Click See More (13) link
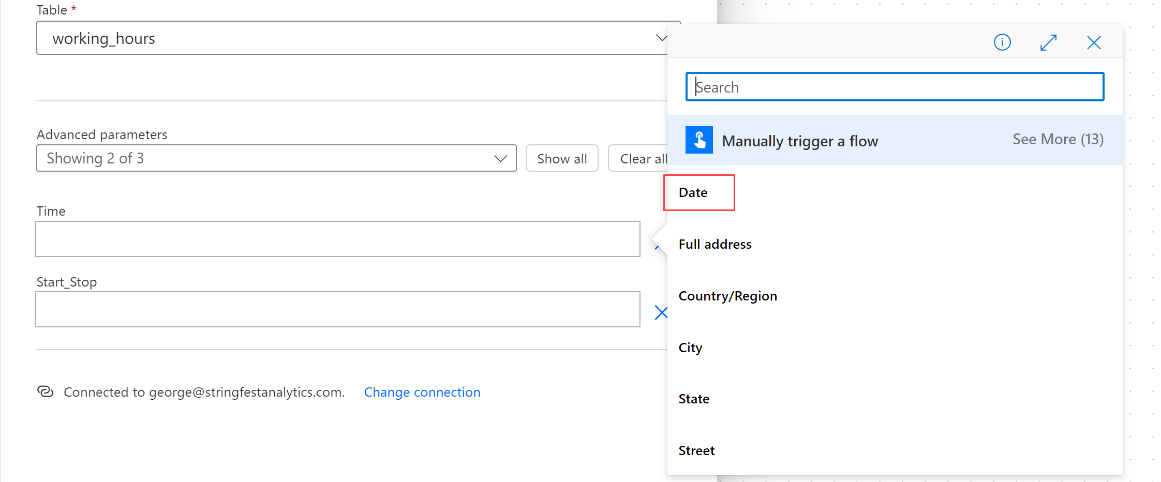Screen dimensions: 1161x482 click(x=1058, y=140)
